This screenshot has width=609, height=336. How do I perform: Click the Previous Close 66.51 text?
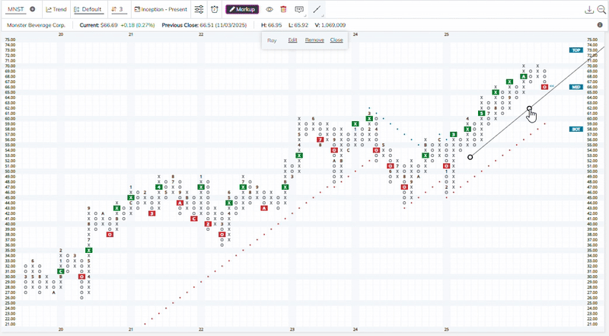(204, 25)
